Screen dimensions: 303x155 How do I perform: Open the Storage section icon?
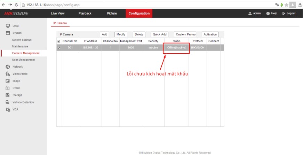click(8, 95)
